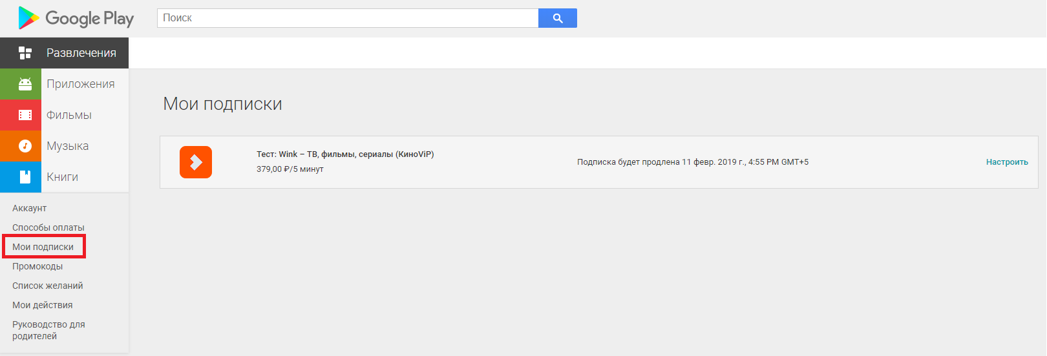Click the Настроить link for subscription
Viewport: 1047px width, 356px height.
(1007, 162)
